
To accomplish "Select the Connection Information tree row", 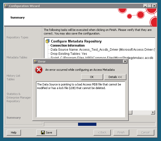I will pyautogui.click(x=67, y=45).
